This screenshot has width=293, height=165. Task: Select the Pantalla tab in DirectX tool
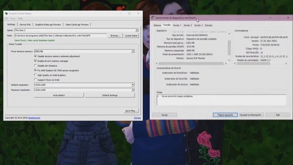click(167, 25)
